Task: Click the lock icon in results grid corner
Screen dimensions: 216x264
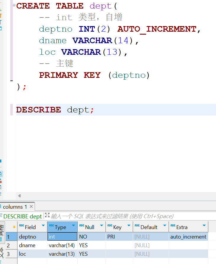Action: tap(14, 227)
